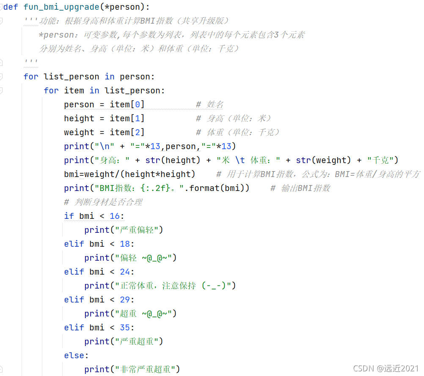Click the line 'elif bmi < 24:'
Screen dimensions: 424x376
pyautogui.click(x=99, y=272)
